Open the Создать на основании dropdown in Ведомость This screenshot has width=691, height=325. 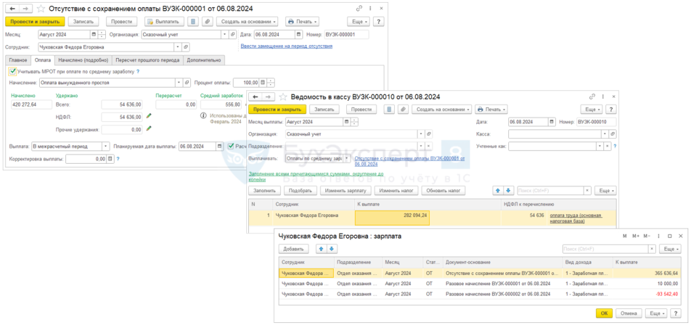441,109
